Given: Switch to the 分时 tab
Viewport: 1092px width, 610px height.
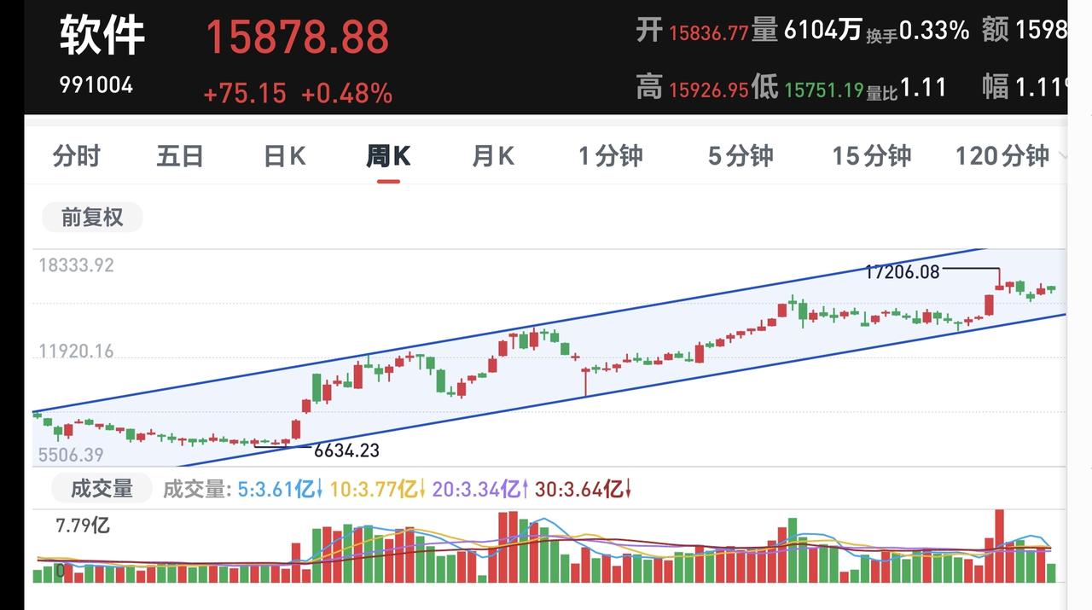Looking at the screenshot, I should point(76,156).
